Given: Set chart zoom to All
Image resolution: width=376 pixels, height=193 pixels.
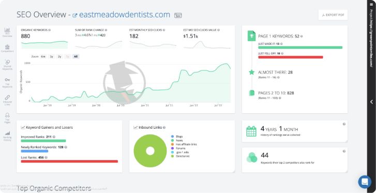Looking at the screenshot, I should [x=76, y=57].
